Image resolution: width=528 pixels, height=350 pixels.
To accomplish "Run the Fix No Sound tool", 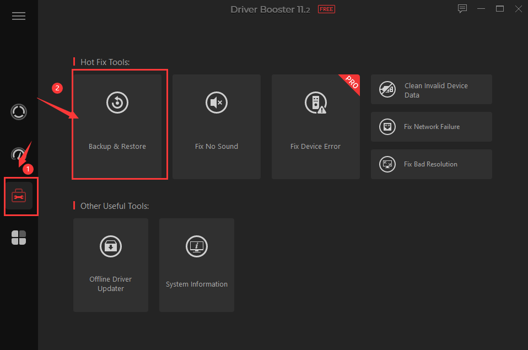I will 217,127.
